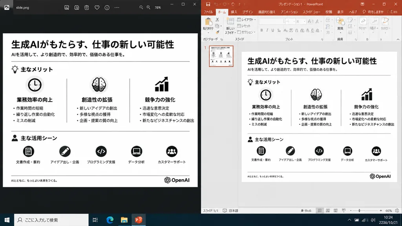Toggle Bold formatting in ribbon
The width and height of the screenshot is (402, 226).
(x=261, y=30)
